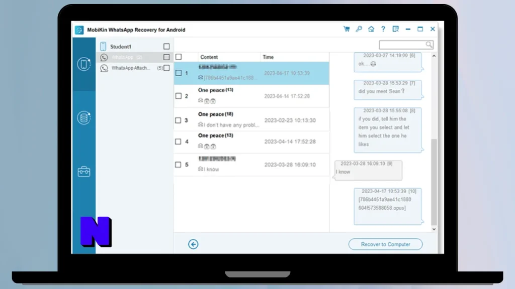The width and height of the screenshot is (515, 289).
Task: Tick the WhatsApp (2) category checkbox
Action: 166,57
